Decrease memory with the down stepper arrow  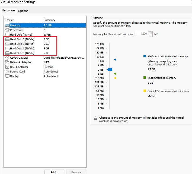pyautogui.click(x=150, y=36)
